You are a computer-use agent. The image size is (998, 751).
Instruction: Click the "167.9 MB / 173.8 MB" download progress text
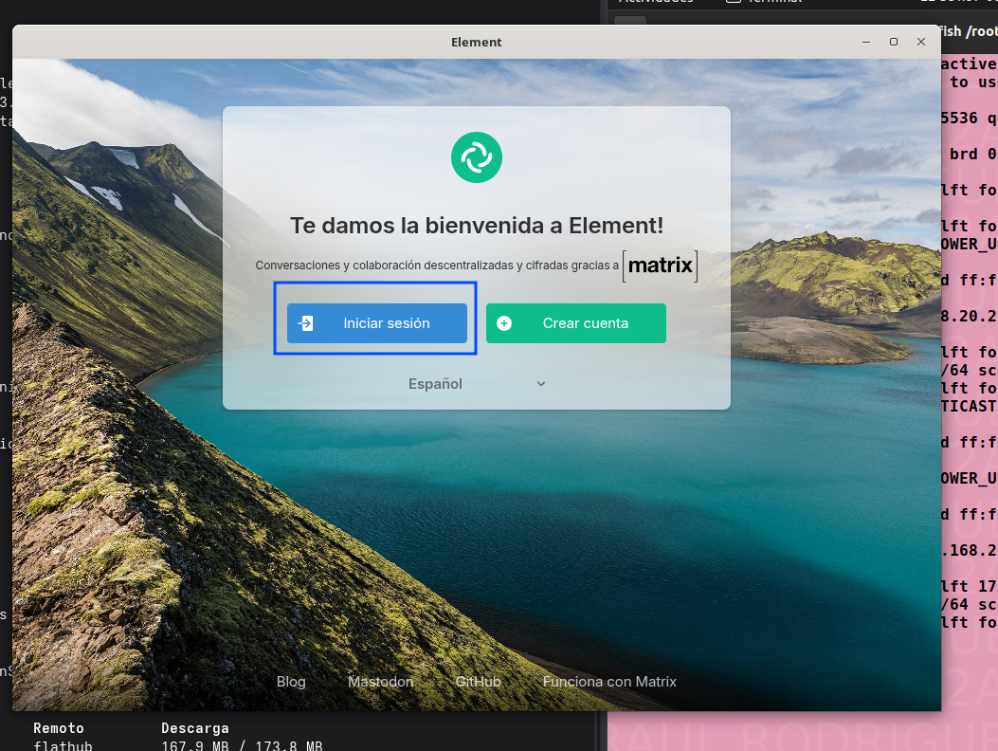[x=242, y=745]
